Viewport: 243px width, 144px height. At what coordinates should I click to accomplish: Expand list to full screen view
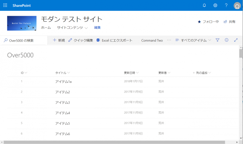pyautogui.click(x=236, y=40)
